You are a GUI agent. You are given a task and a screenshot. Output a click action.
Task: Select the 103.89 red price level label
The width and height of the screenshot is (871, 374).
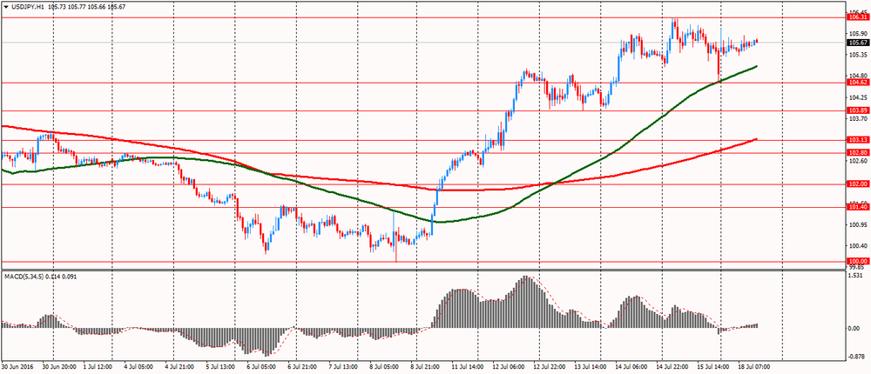point(858,110)
